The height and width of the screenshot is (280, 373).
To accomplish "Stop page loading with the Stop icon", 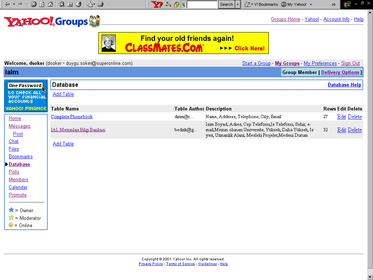I will point(34,4).
